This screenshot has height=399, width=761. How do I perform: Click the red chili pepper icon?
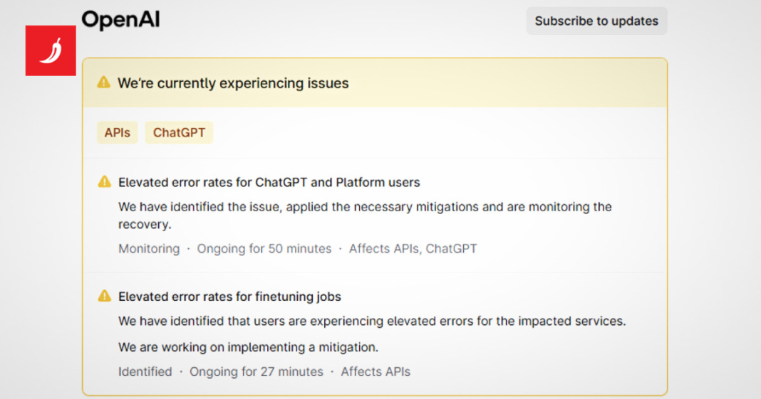pos(51,50)
